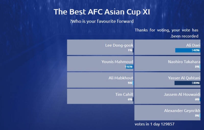Viewport: 204px width, 130px height.
Task: Select the Tim Cahill card
Action: (x=100, y=96)
